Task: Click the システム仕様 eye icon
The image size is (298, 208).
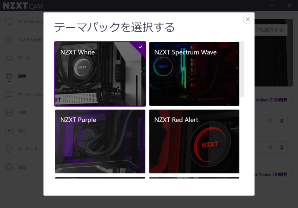Action: 9,40
